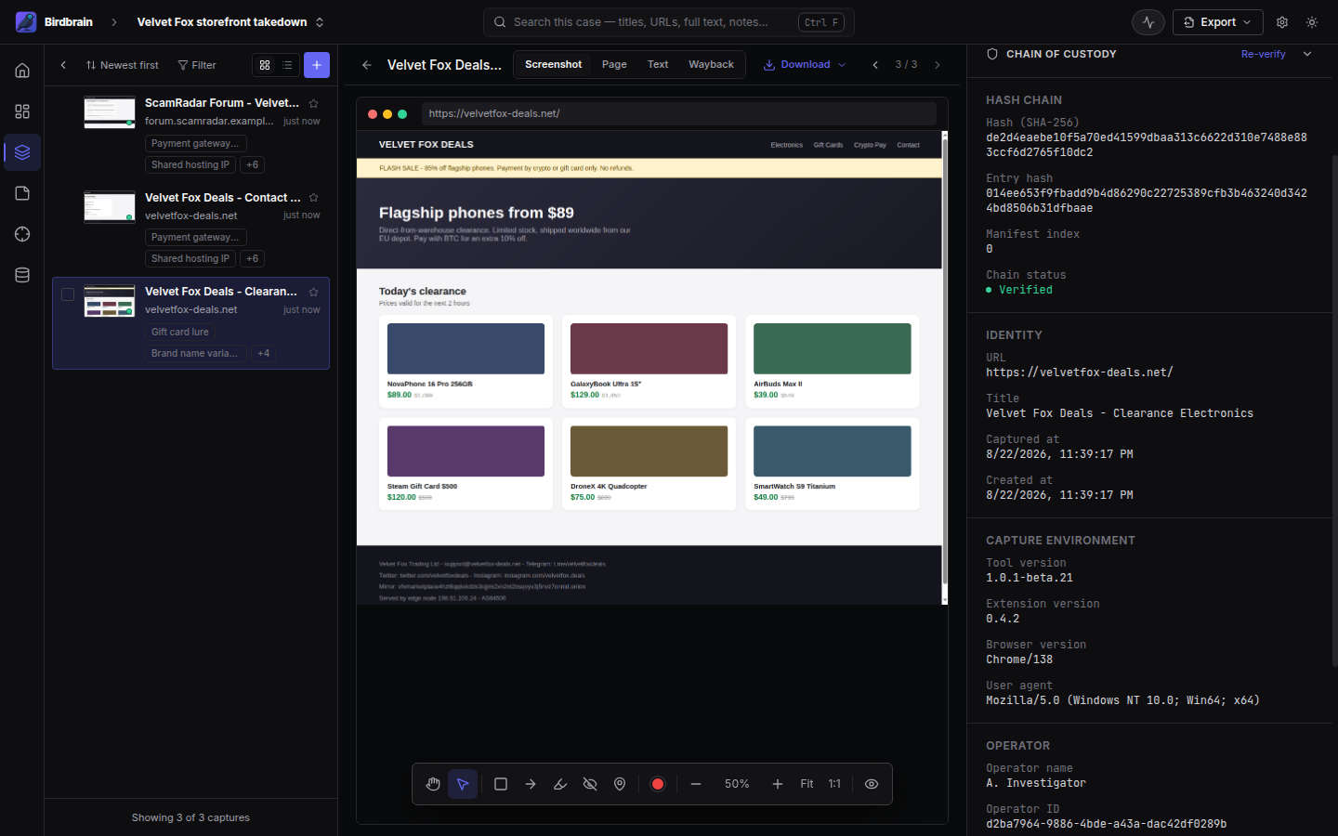Select the pin marker tool
Viewport: 1338px width, 836px height.
pos(620,784)
